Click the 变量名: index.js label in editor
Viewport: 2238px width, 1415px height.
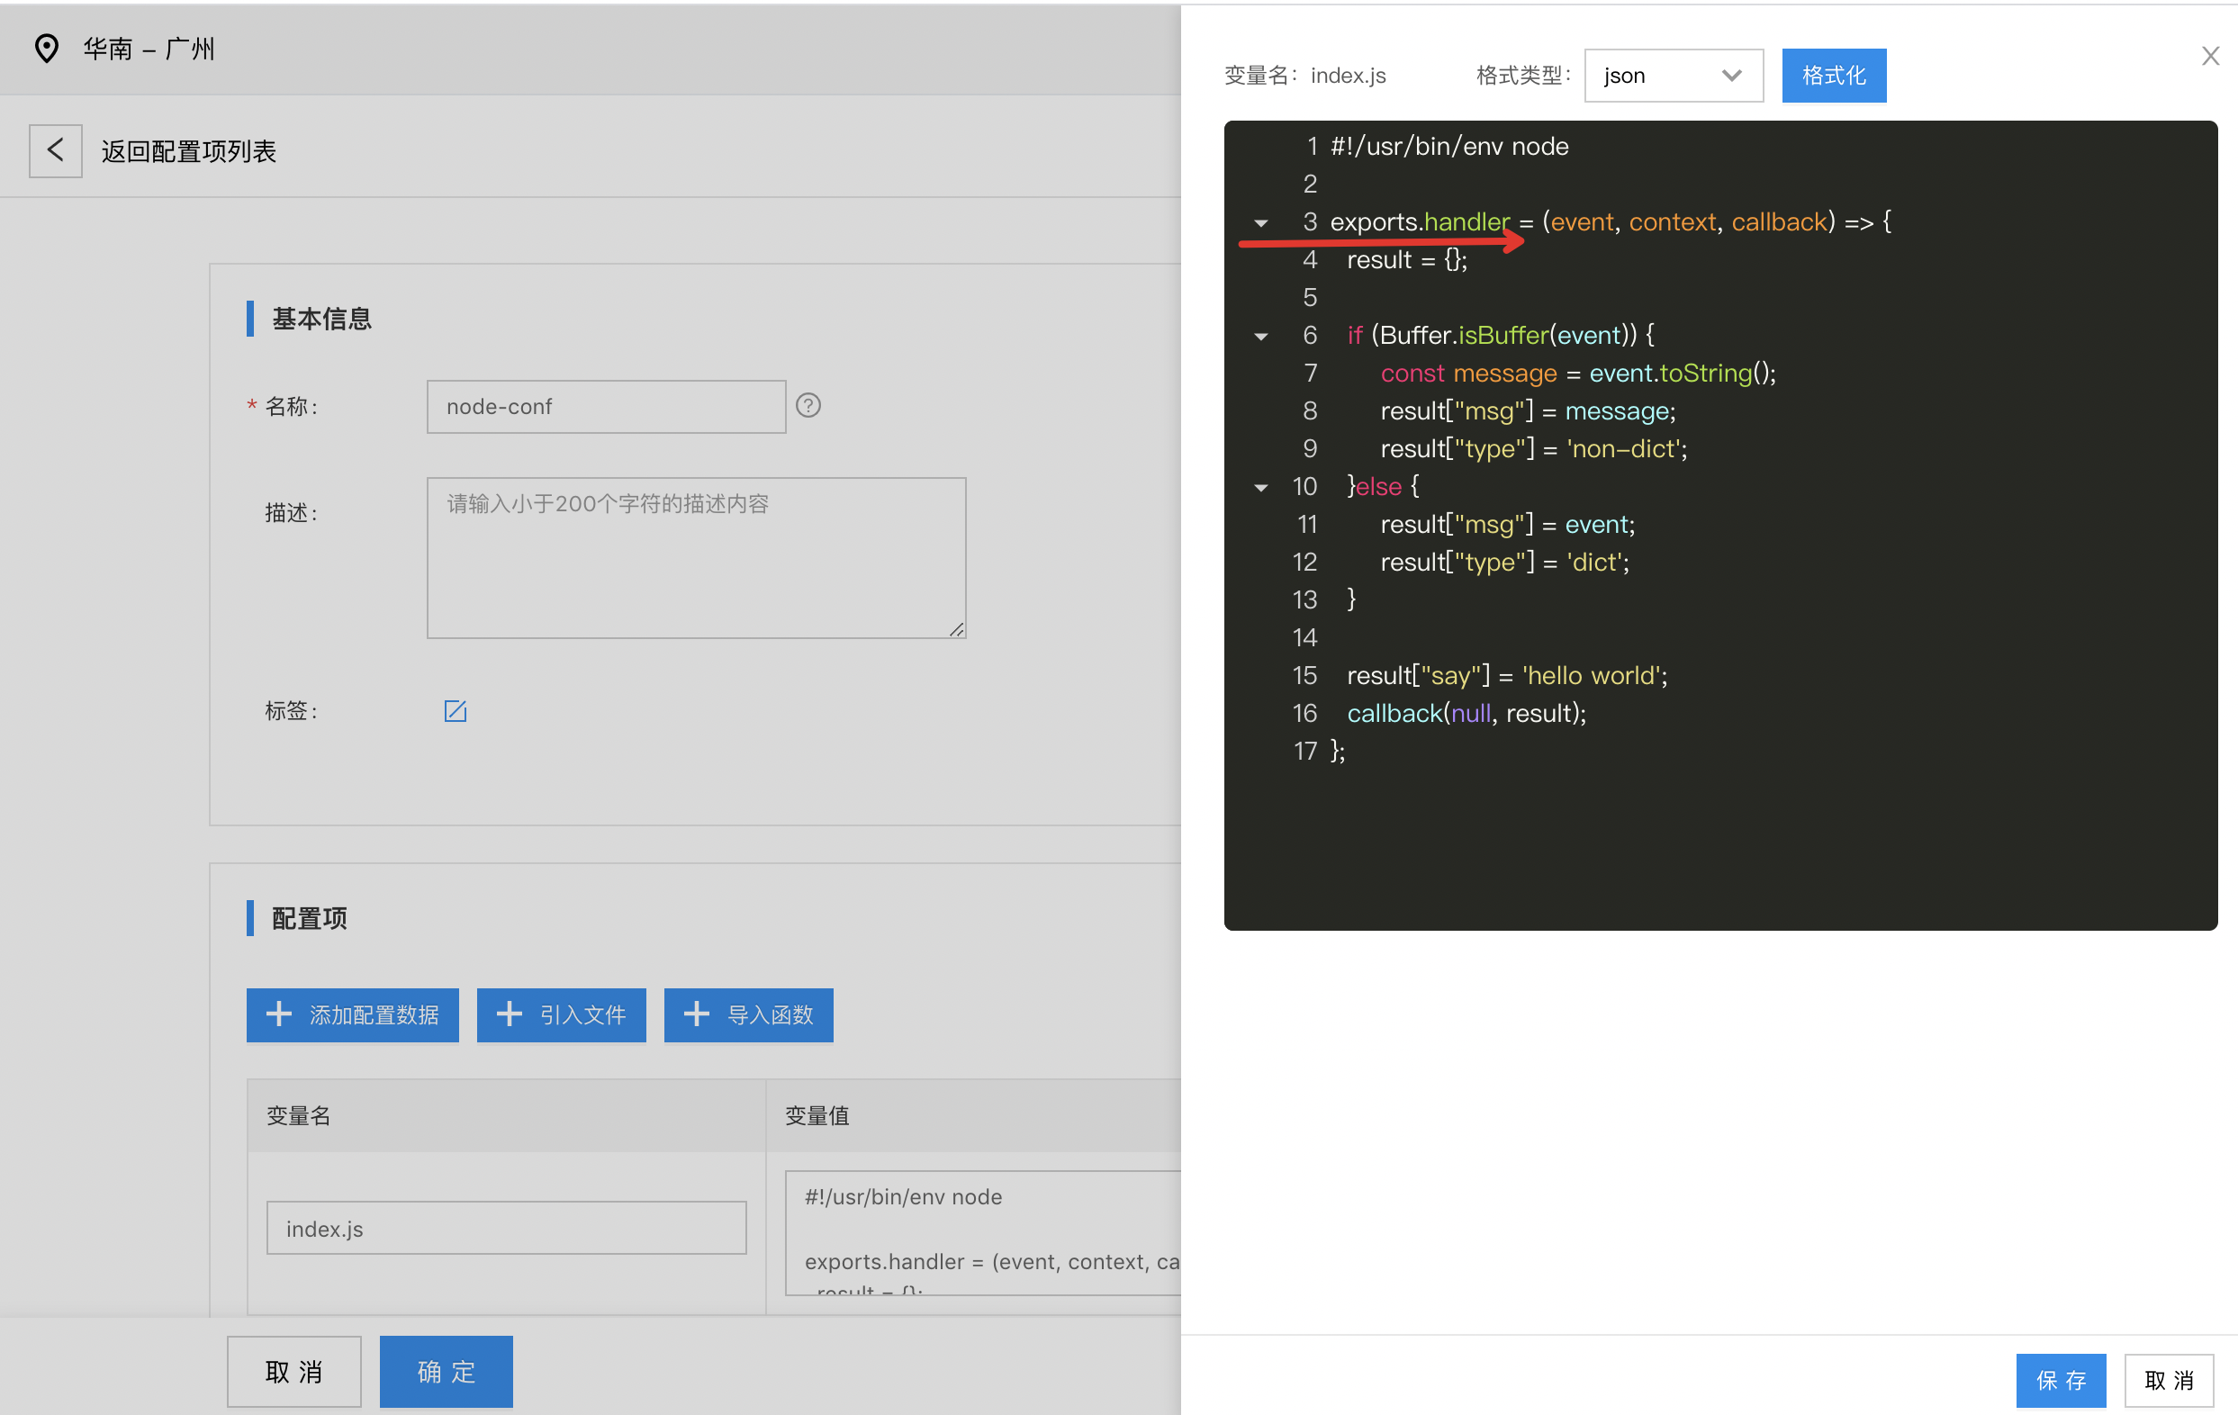[1304, 77]
